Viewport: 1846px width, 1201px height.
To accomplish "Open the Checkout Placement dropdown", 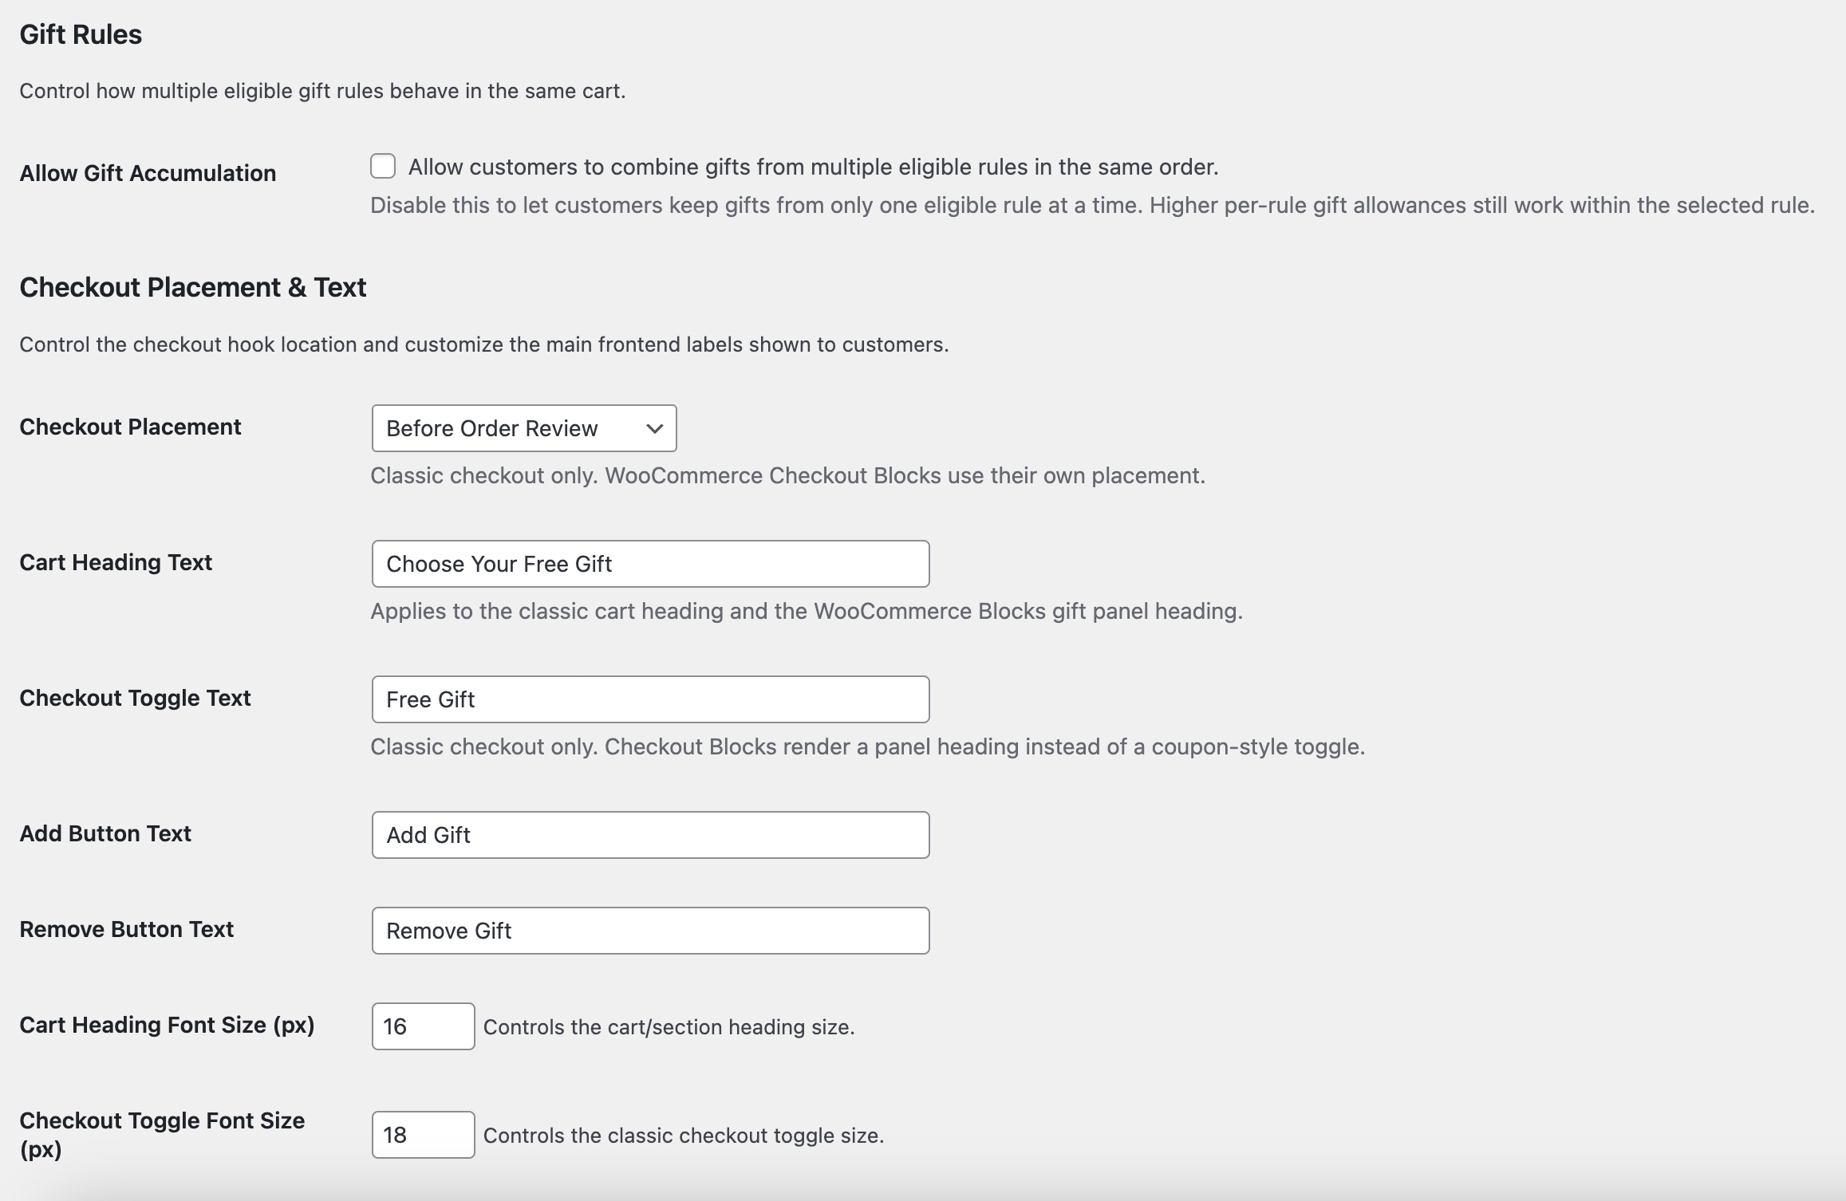I will pyautogui.click(x=523, y=428).
